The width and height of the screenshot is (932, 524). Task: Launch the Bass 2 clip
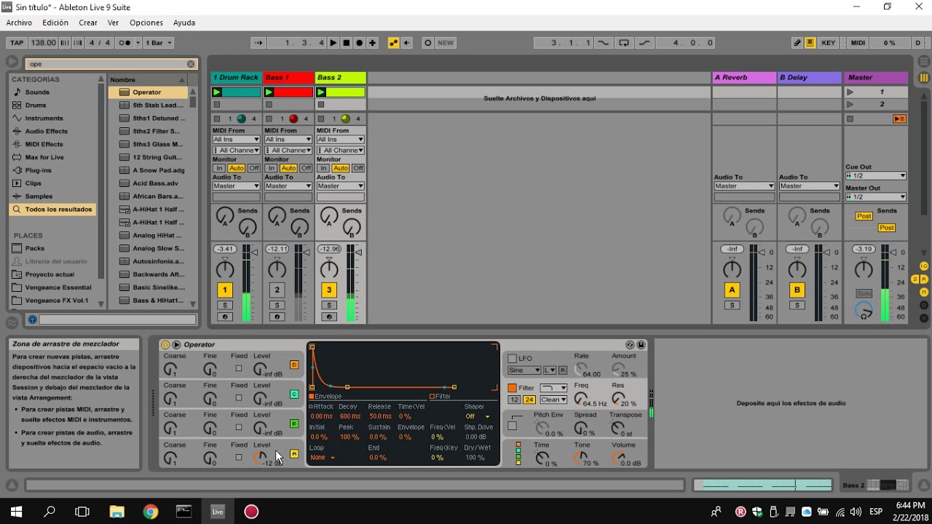click(x=321, y=92)
